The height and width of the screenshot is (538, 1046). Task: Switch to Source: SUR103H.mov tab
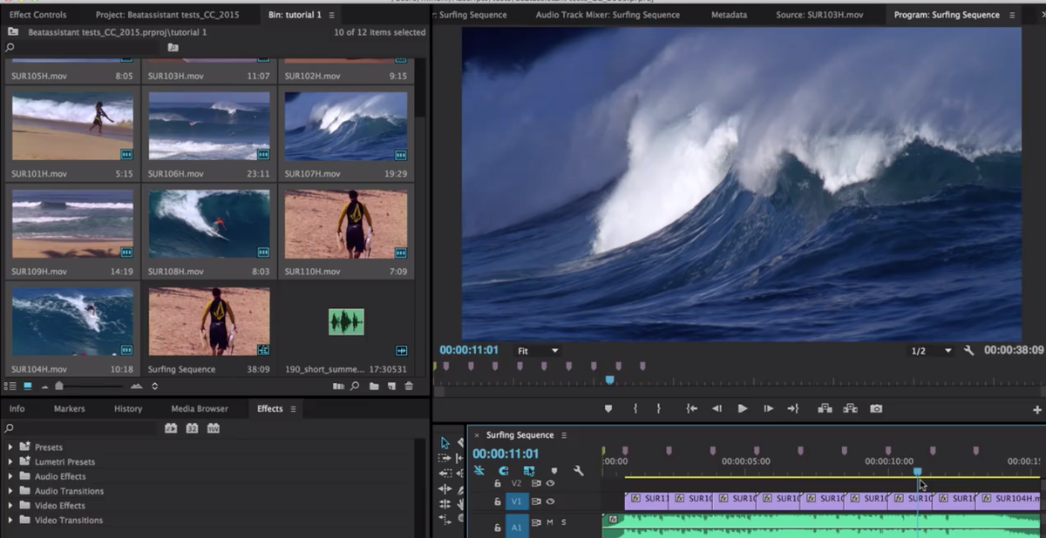click(x=818, y=15)
